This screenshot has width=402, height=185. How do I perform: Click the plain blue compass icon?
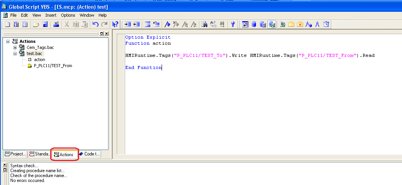pyautogui.click(x=318, y=24)
